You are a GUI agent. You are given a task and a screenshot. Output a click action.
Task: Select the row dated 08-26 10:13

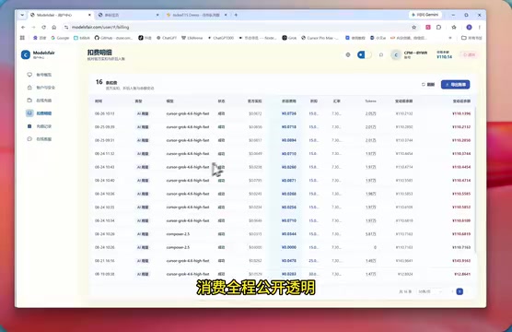[283, 113]
